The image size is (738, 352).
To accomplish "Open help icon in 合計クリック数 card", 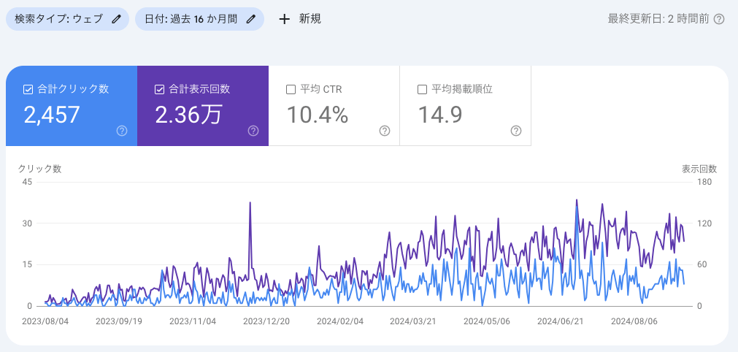I will pyautogui.click(x=122, y=131).
